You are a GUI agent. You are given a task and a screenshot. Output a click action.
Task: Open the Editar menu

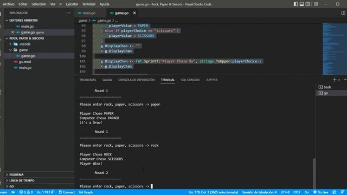pos(23,4)
